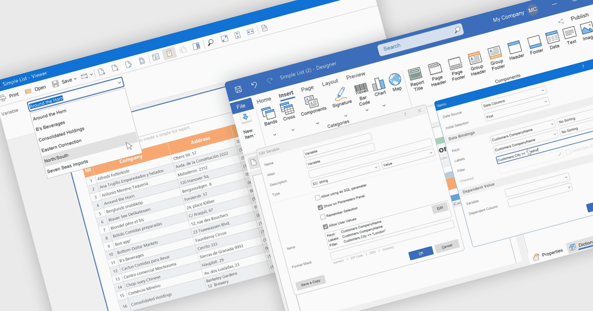This screenshot has width=593, height=311.
Task: Click the Send Email envelope icon in Viewer
Action: point(85,77)
